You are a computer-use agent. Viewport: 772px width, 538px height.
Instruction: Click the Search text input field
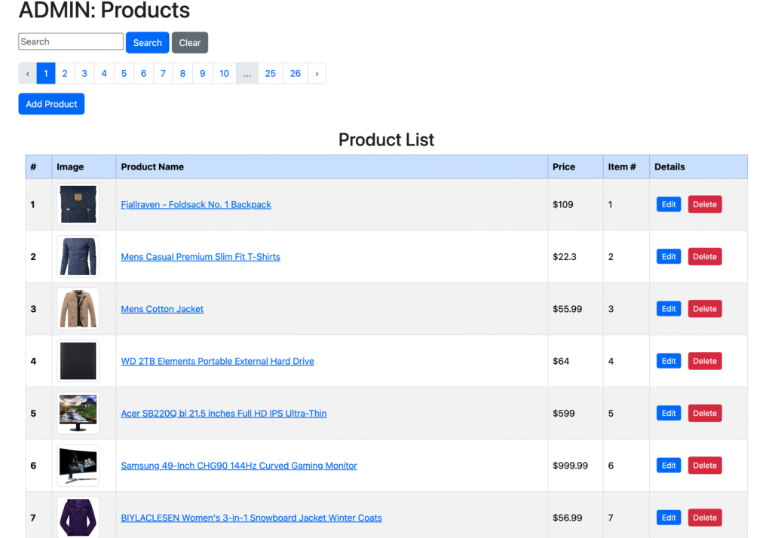pyautogui.click(x=71, y=42)
